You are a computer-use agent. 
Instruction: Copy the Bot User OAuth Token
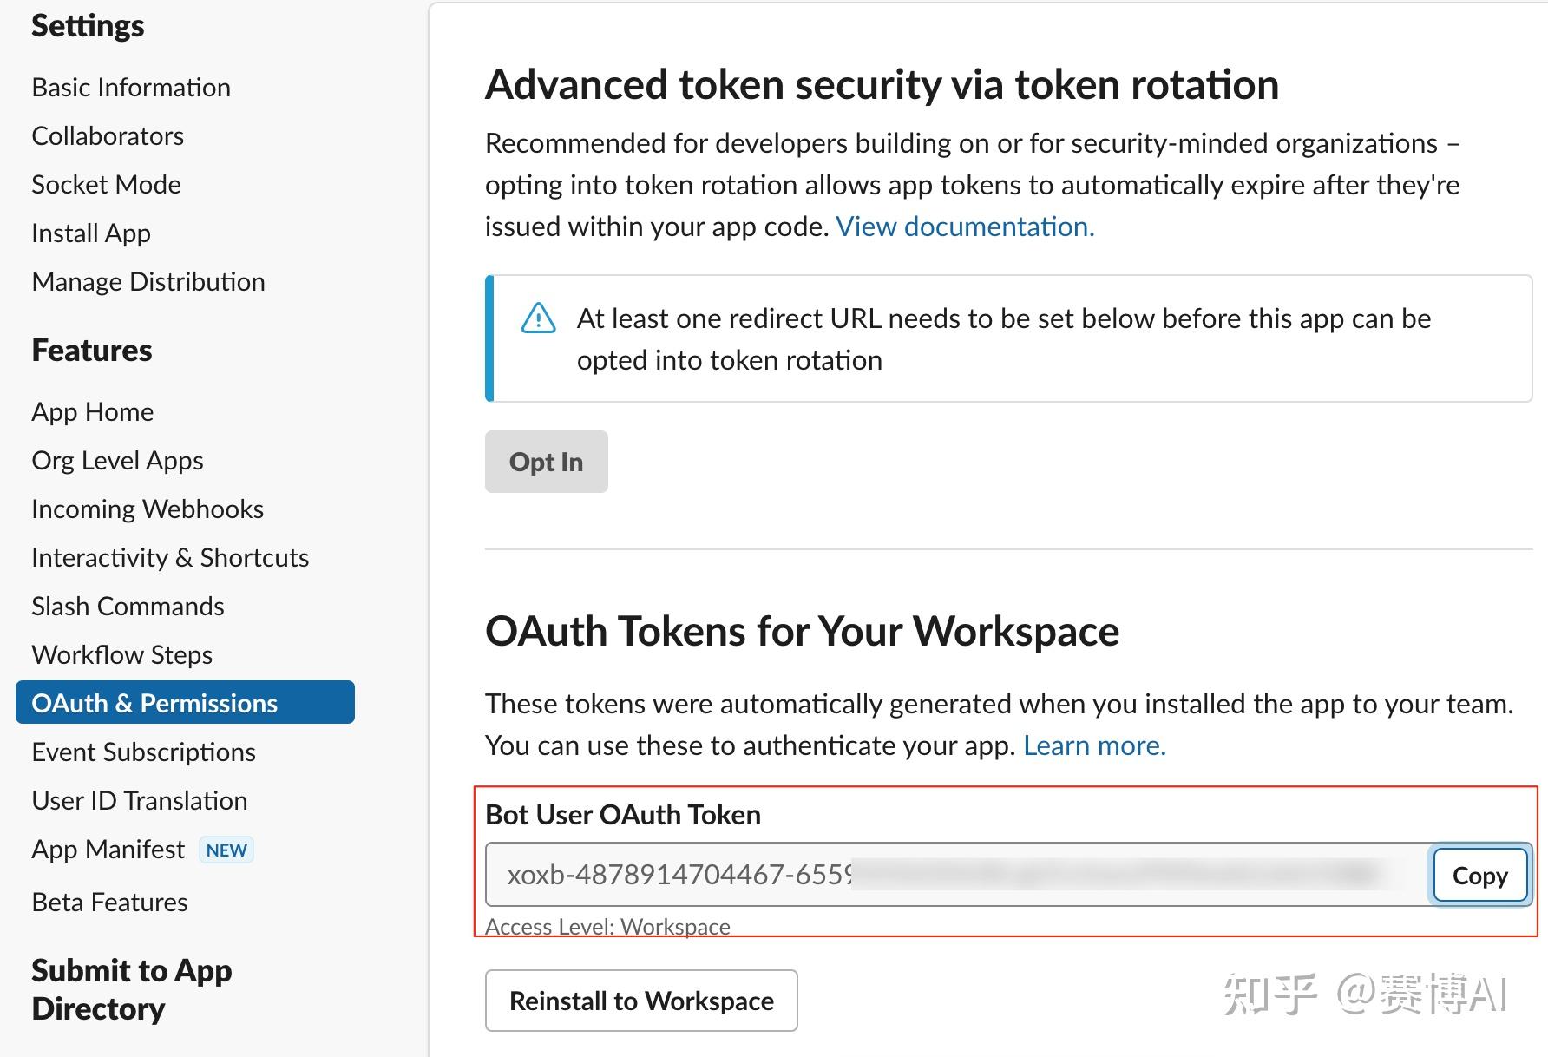[1479, 876]
